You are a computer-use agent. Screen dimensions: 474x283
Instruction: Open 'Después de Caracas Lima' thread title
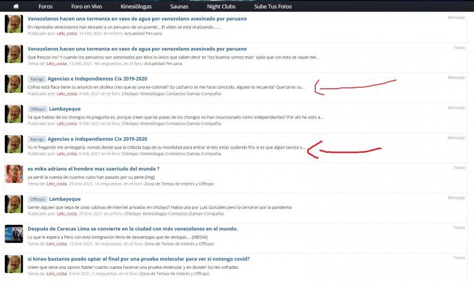point(133,229)
